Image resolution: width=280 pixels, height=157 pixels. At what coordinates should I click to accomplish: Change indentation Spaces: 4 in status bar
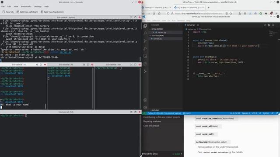tap(246, 113)
